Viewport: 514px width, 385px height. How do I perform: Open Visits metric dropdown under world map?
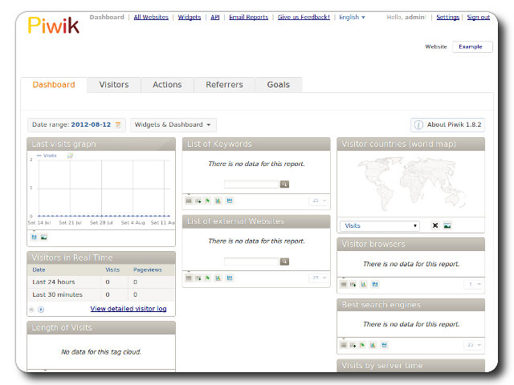point(380,226)
